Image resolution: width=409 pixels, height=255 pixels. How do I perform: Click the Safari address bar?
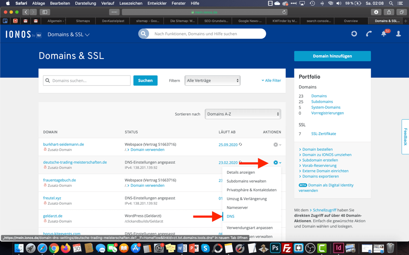pos(204,12)
